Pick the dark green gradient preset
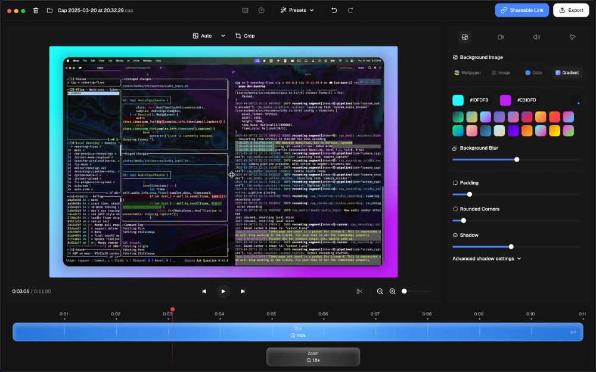This screenshot has width=596, height=372. (x=458, y=117)
